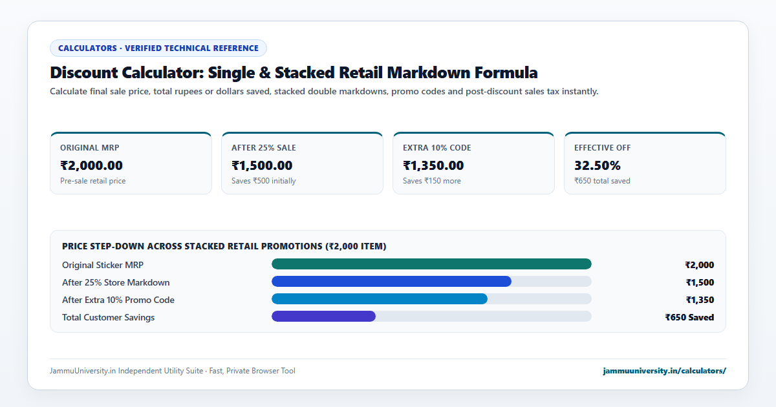This screenshot has width=776, height=407.
Task: Click the ₹1,500 bar value
Action: pyautogui.click(x=700, y=282)
